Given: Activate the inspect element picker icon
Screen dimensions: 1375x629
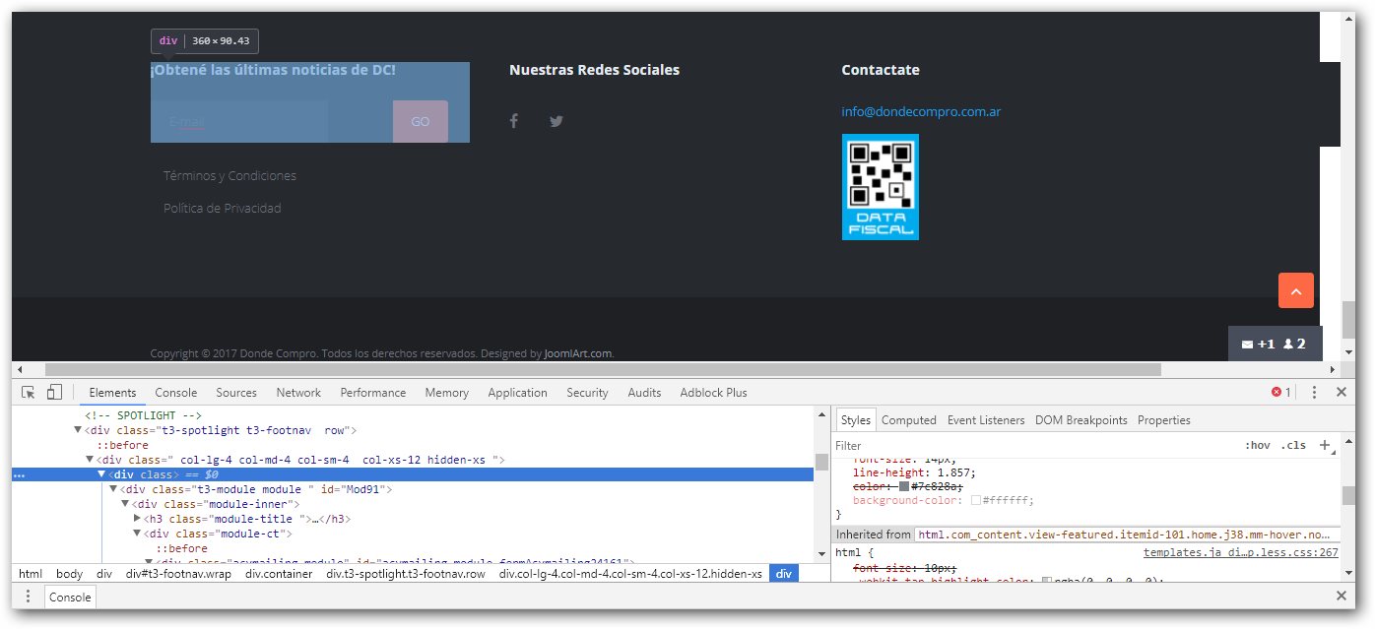Looking at the screenshot, I should [29, 393].
